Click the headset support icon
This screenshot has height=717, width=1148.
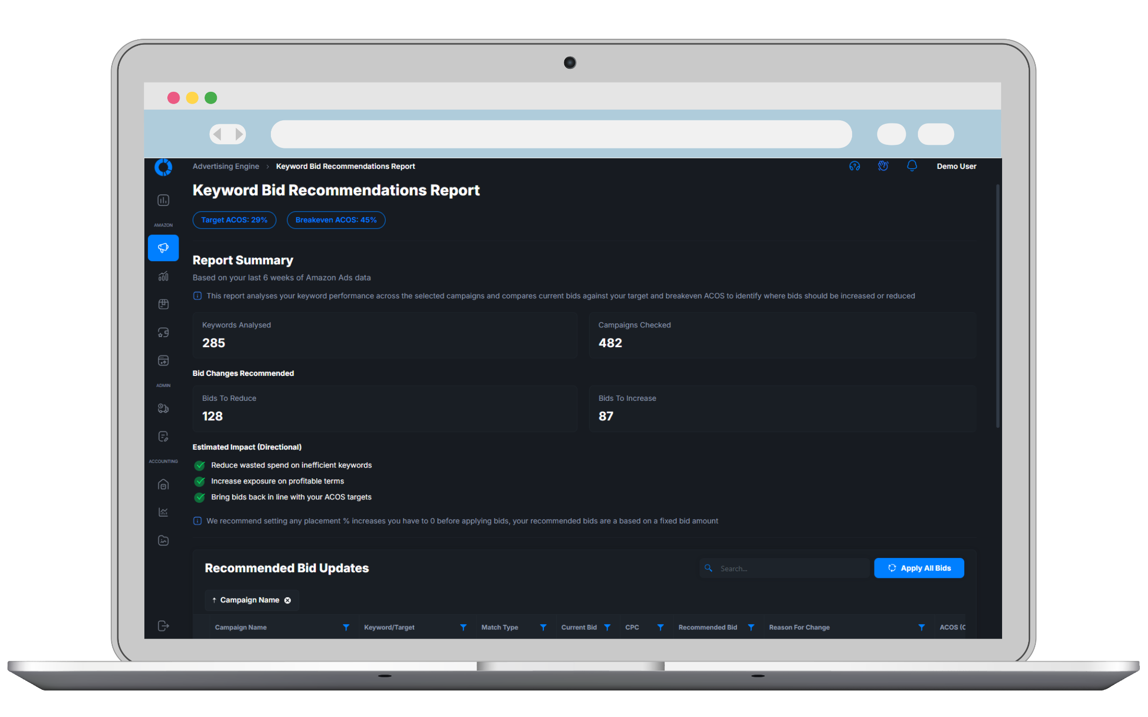coord(855,166)
